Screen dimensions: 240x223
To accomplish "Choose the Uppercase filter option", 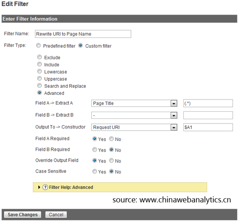I will pos(39,79).
